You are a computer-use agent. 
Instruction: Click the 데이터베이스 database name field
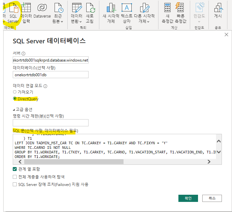pos(51,75)
